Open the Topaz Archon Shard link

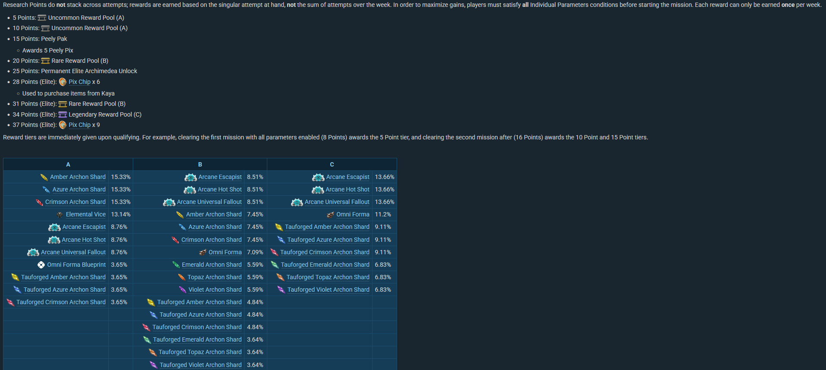[215, 277]
